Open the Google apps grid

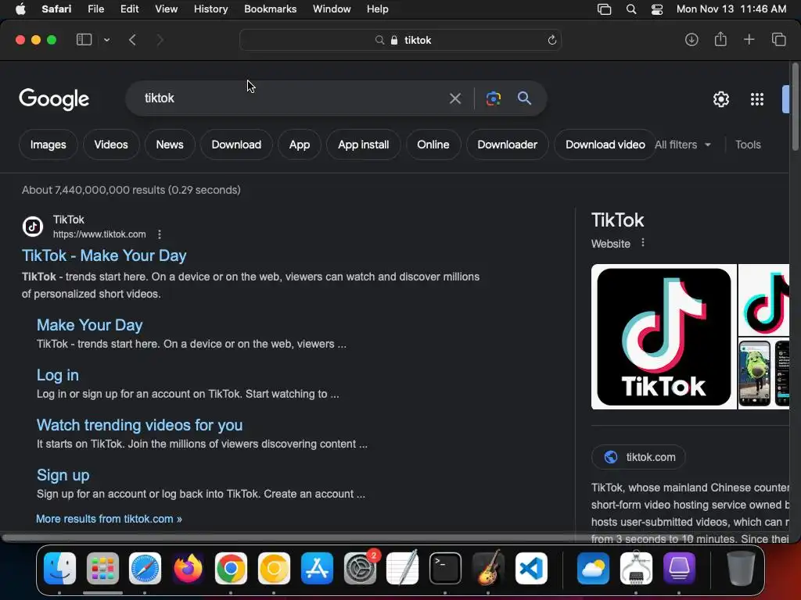coord(757,99)
